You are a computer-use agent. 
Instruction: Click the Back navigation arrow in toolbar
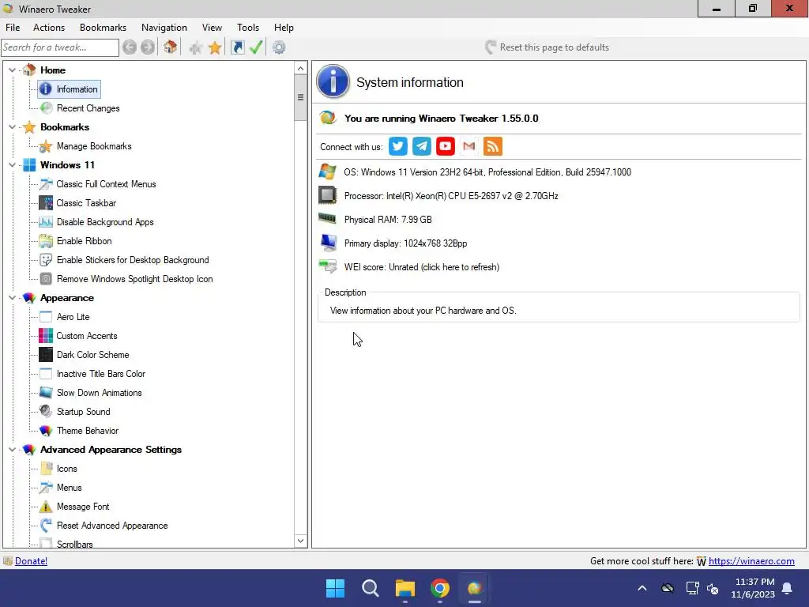point(130,47)
